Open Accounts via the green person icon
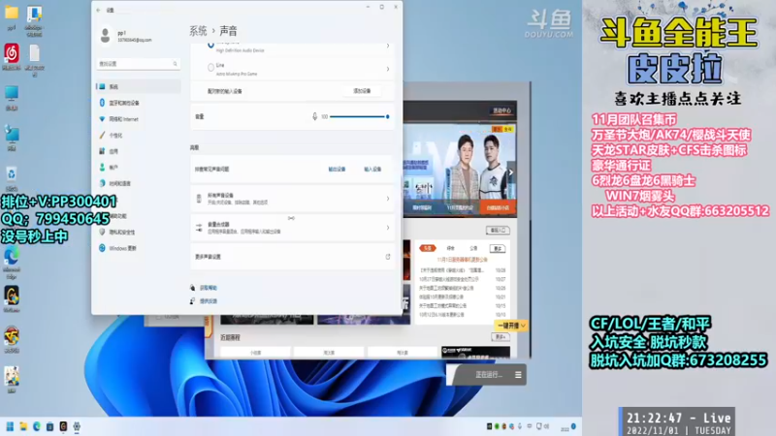Viewport: 776px width, 436px height. coord(102,167)
